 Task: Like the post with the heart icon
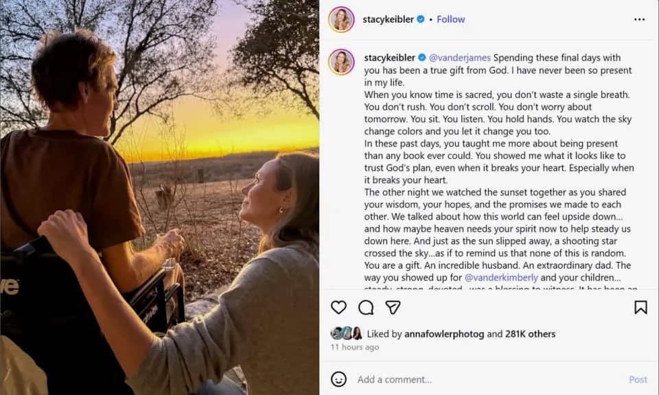338,307
